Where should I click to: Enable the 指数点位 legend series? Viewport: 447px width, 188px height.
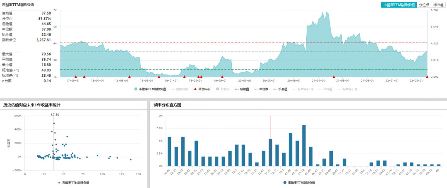tap(180, 89)
